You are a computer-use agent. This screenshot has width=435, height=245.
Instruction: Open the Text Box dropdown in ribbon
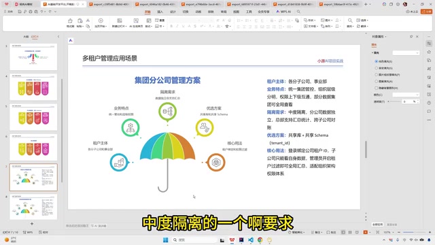(311, 26)
